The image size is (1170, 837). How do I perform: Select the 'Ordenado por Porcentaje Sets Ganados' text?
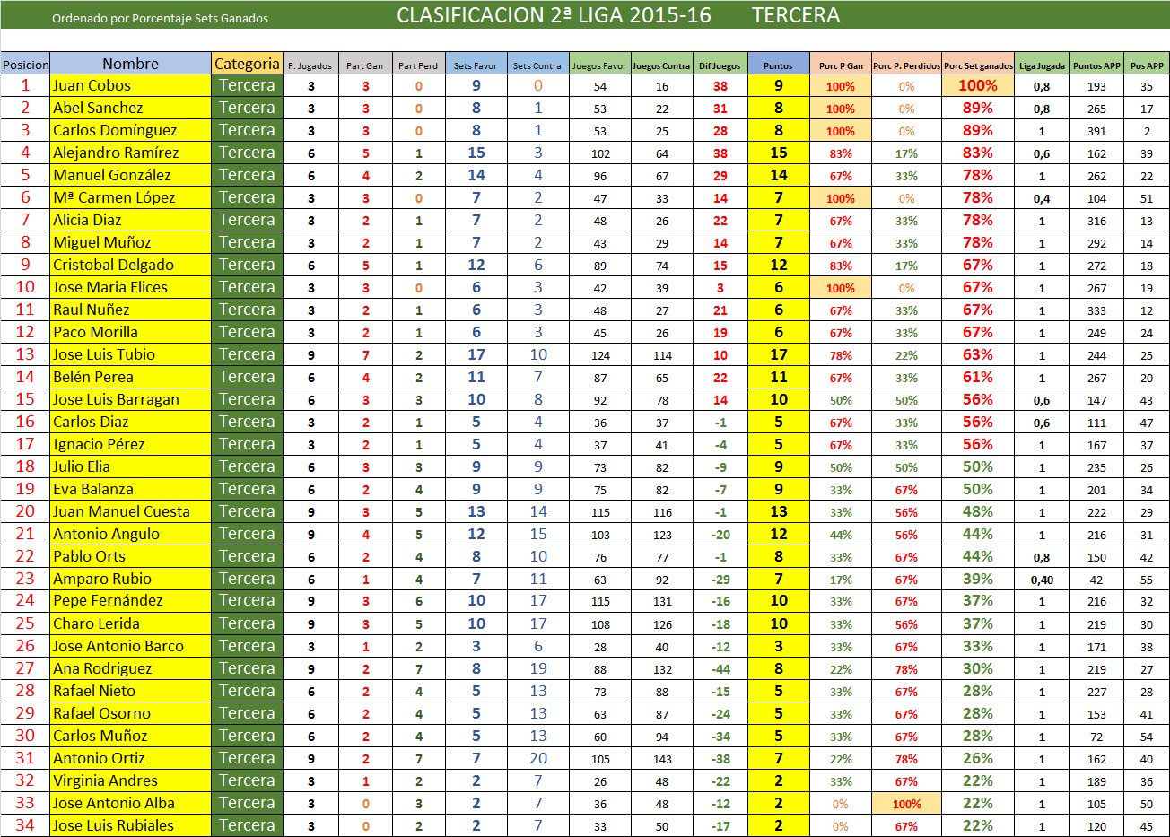tap(160, 18)
